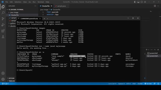The height and width of the screenshot is (90, 161).
Task: Open Explorer panel more actions ellipsis
Action: (35, 6)
